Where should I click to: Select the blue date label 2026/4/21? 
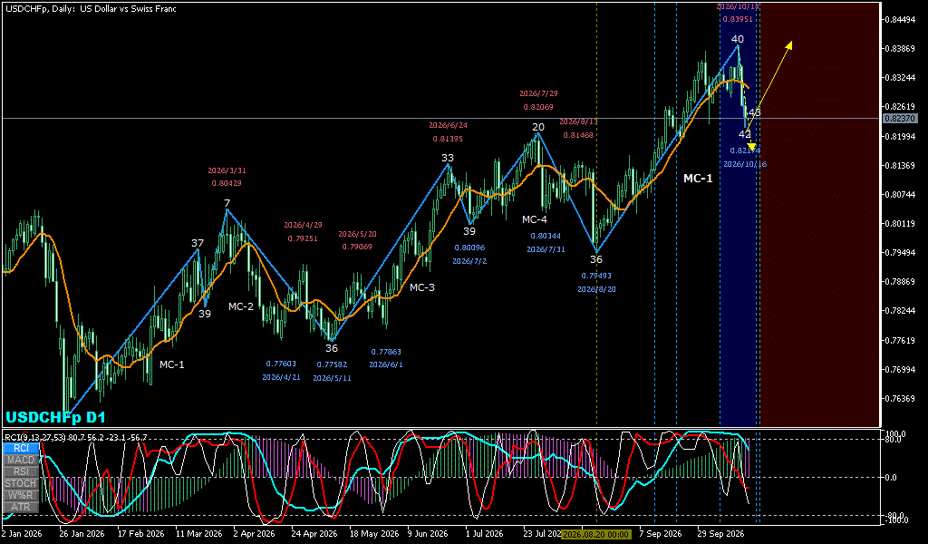(281, 377)
